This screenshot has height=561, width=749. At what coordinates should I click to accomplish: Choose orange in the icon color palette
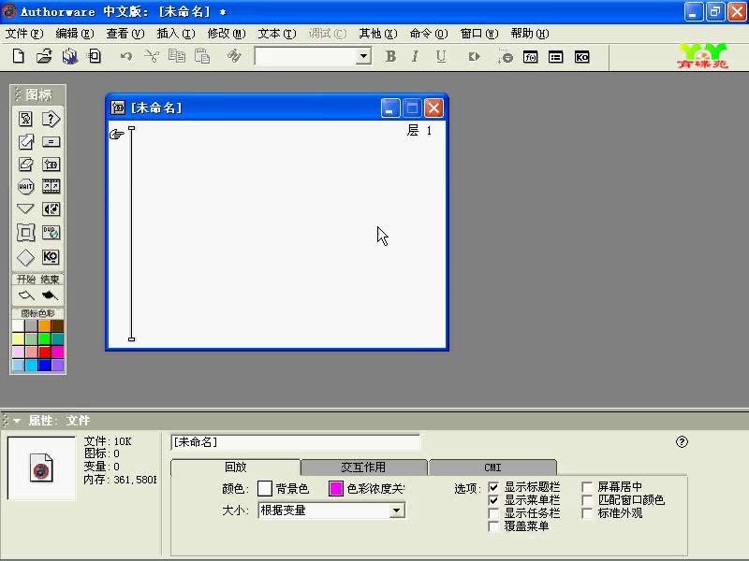point(44,325)
